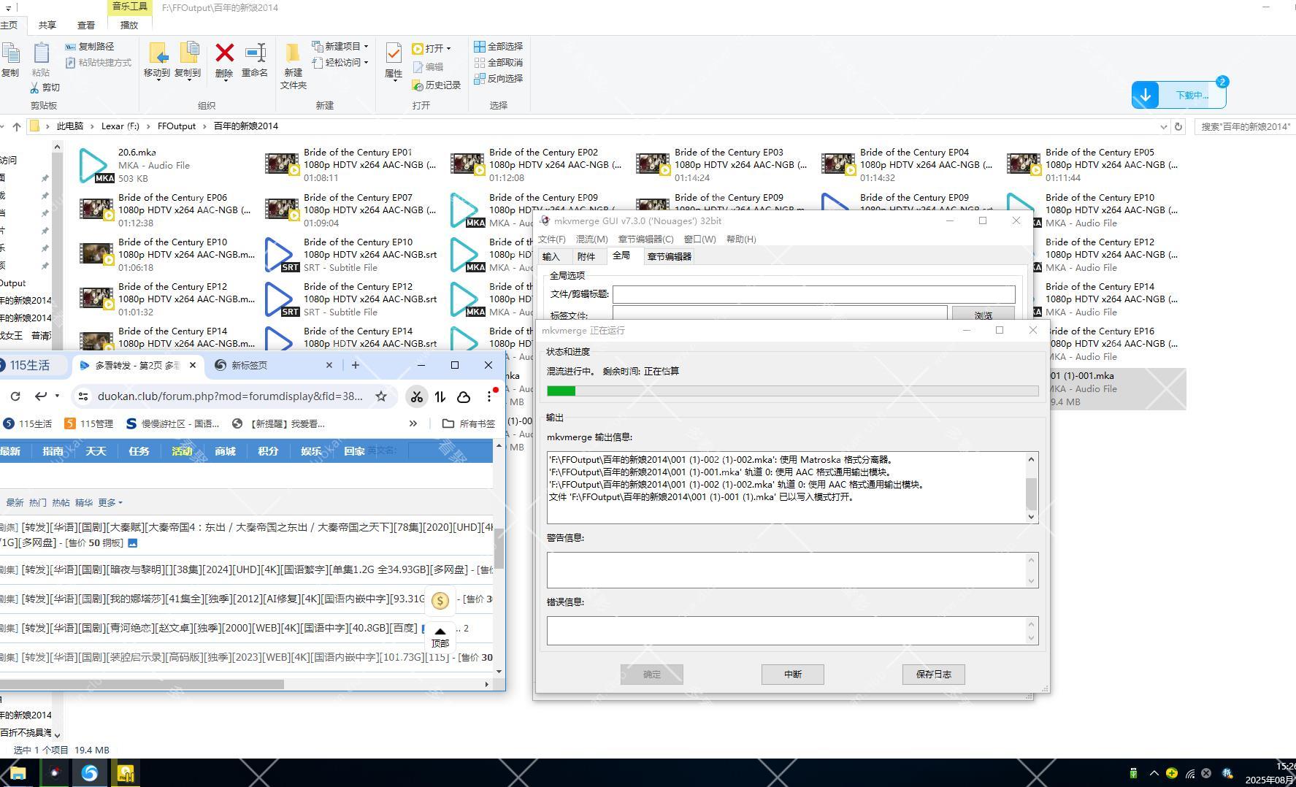Image resolution: width=1296 pixels, height=787 pixels.
Task: Click the red Delete icon in ribbon
Action: [224, 54]
